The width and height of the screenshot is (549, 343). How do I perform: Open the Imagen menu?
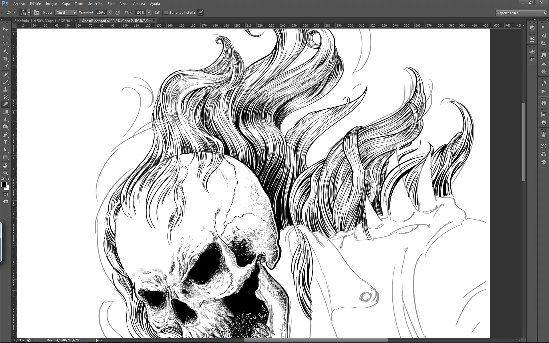(51, 4)
